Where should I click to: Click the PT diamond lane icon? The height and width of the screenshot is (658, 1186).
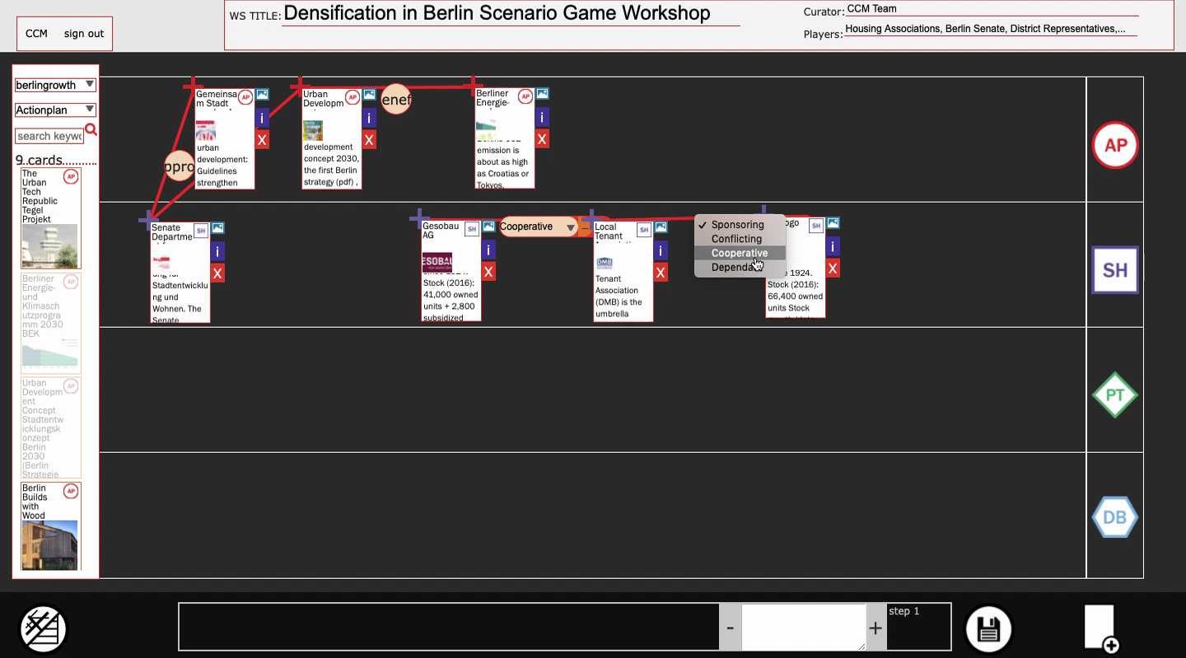click(1114, 395)
